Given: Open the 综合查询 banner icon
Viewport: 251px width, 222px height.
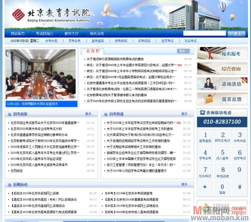Looking at the screenshot, I should tap(222, 68).
